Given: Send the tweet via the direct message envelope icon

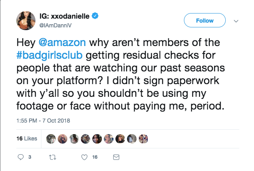Looking at the screenshot, I should (116, 157).
